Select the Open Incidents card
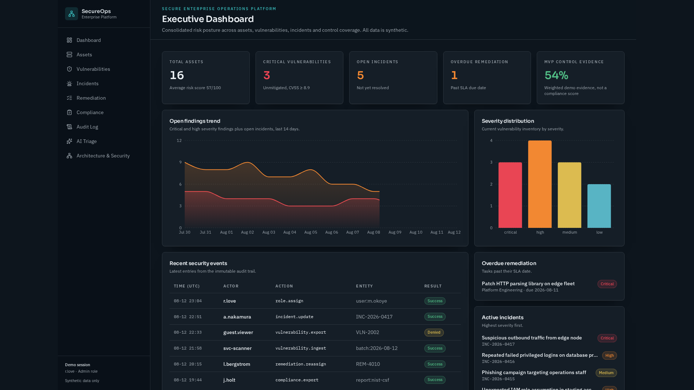The height and width of the screenshot is (390, 694). click(x=393, y=78)
